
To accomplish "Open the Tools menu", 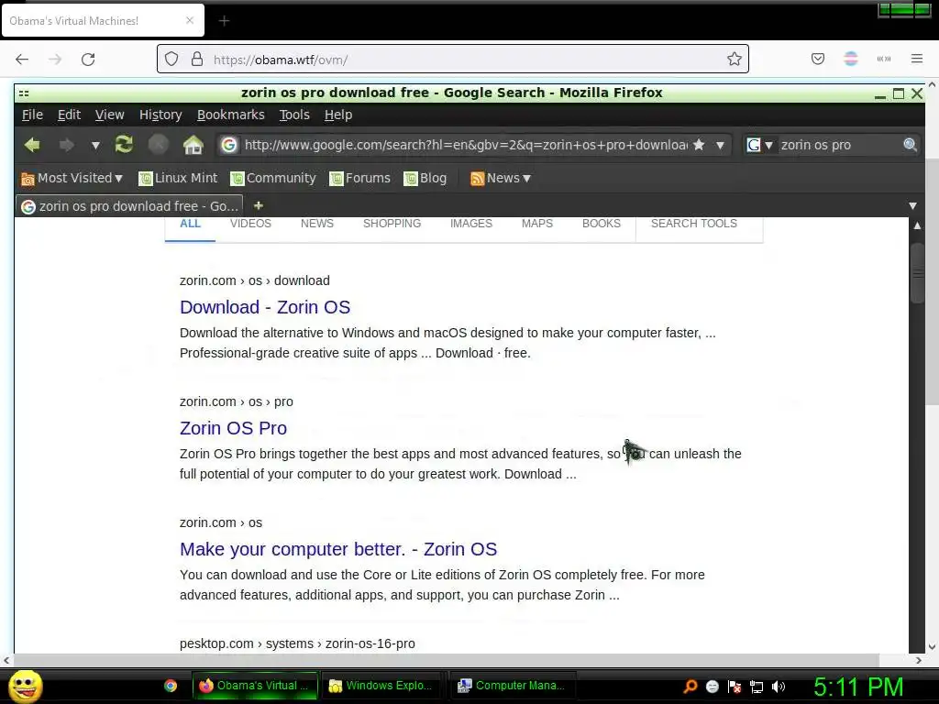I will click(x=294, y=115).
